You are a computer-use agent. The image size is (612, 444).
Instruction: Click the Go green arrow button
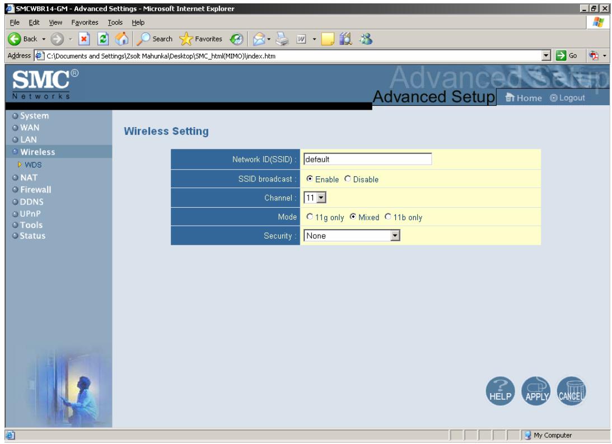pos(567,56)
